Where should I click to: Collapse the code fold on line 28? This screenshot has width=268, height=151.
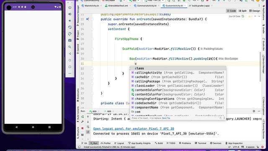[x=92, y=49]
